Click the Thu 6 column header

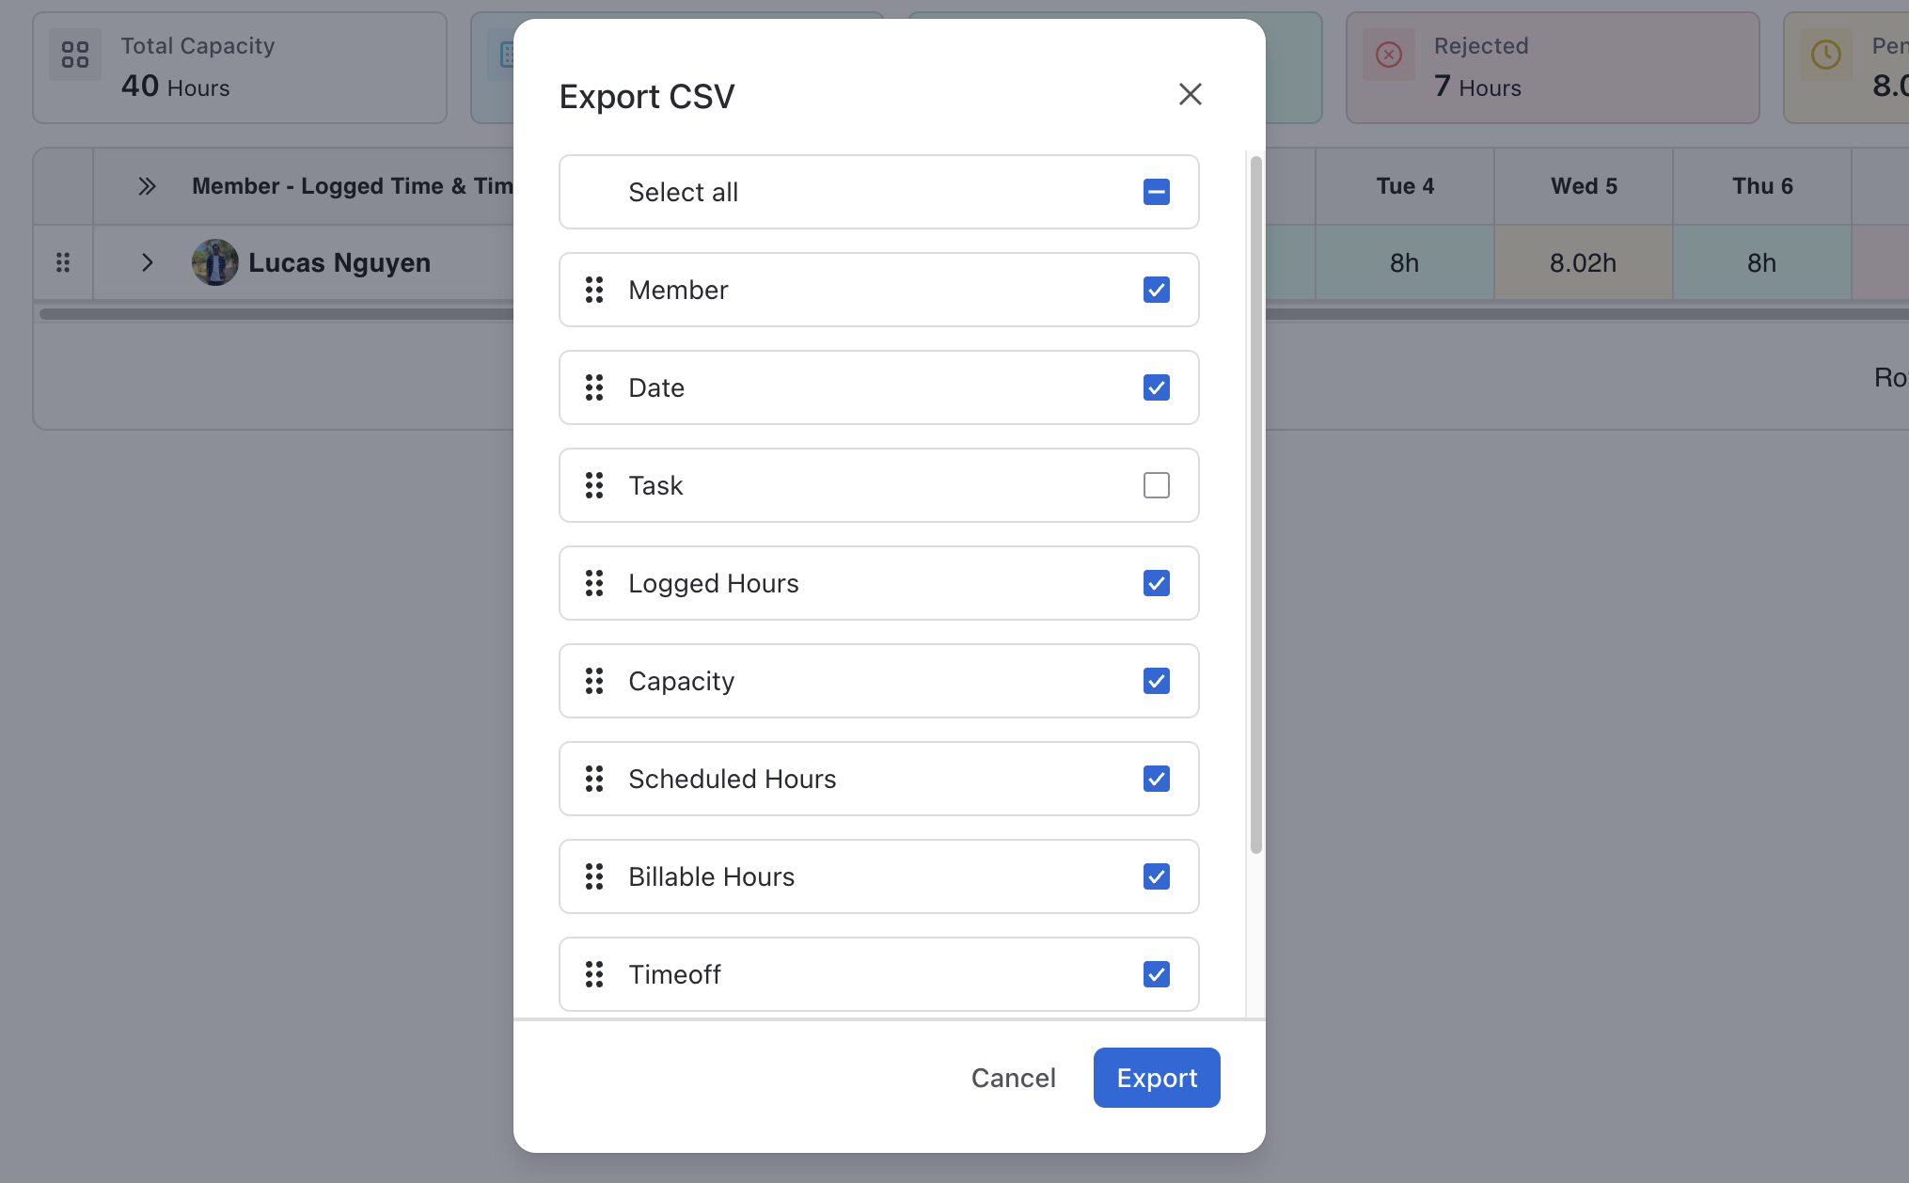coord(1762,186)
